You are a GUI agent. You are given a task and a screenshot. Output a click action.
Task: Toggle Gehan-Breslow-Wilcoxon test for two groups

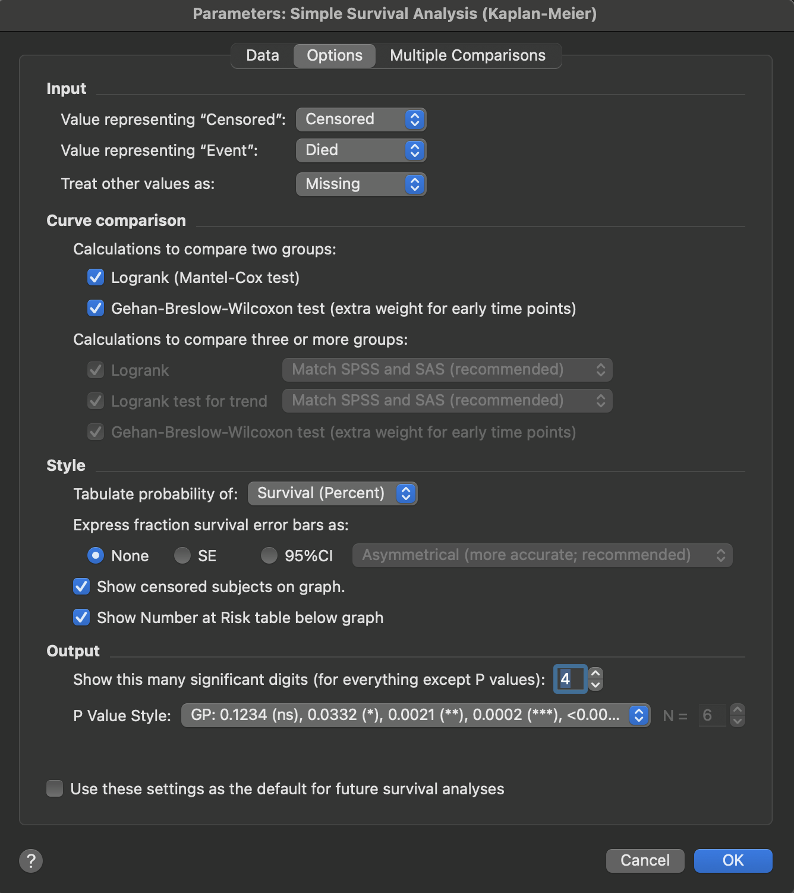(x=96, y=309)
